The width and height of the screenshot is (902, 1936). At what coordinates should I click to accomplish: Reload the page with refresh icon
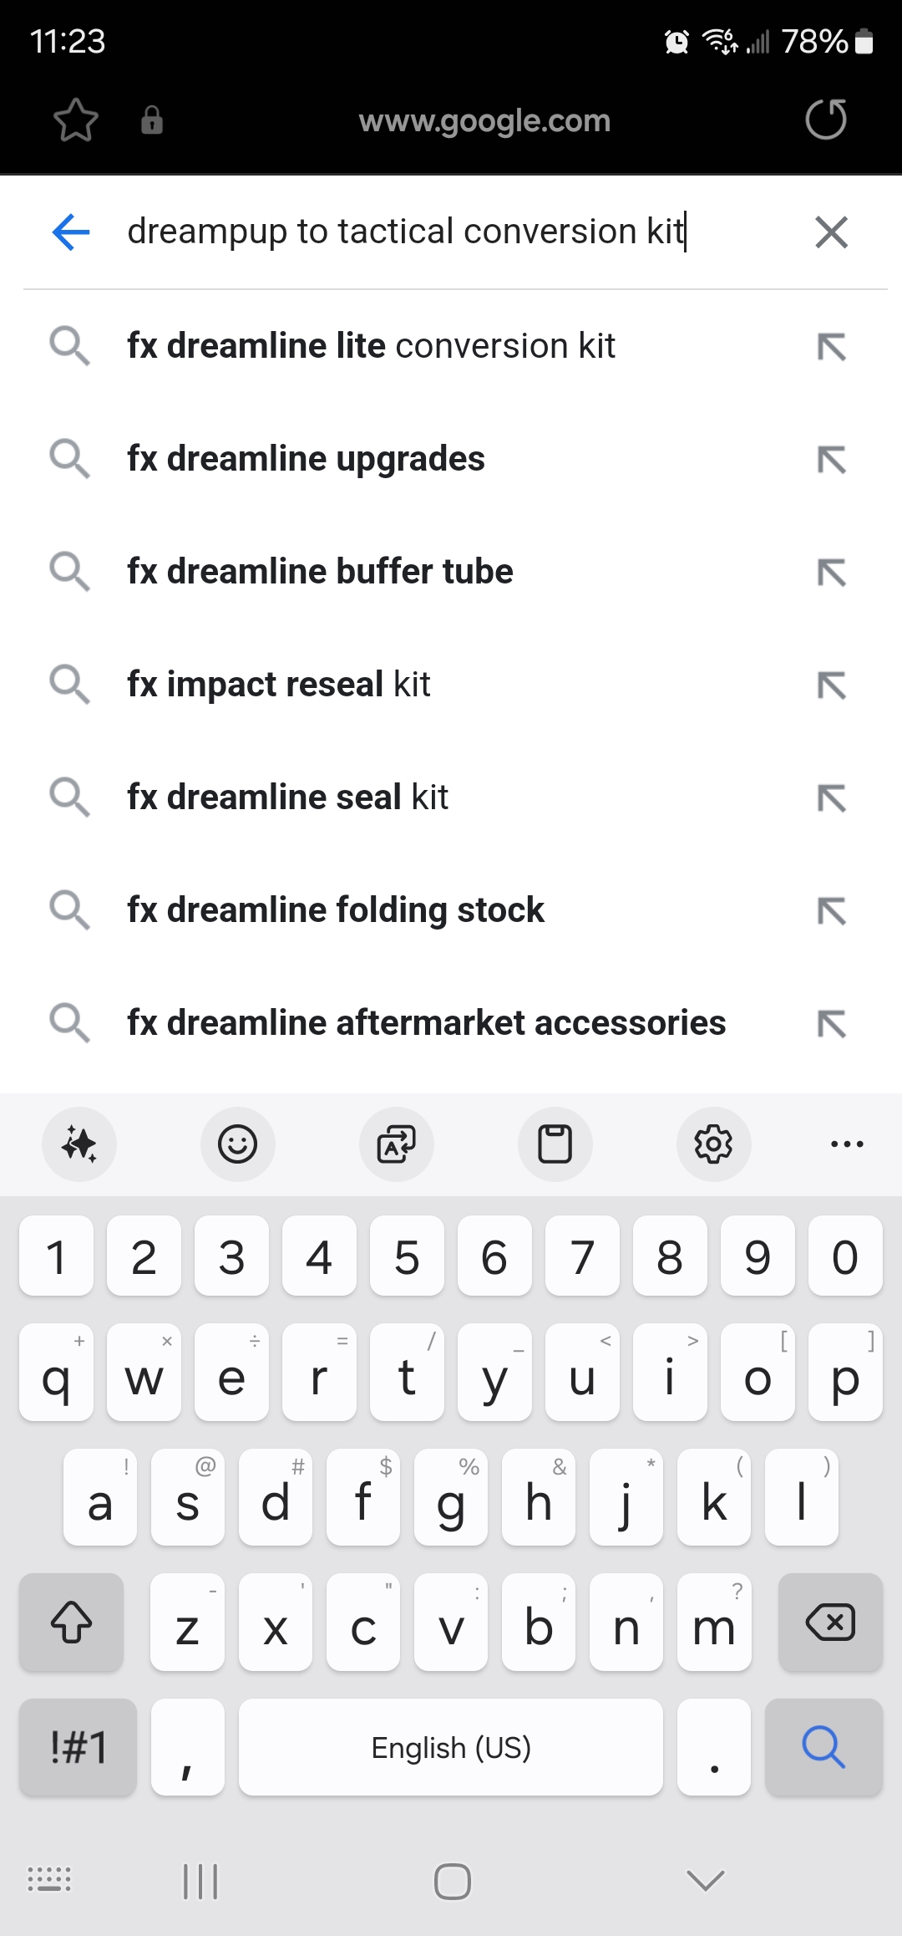click(x=826, y=119)
